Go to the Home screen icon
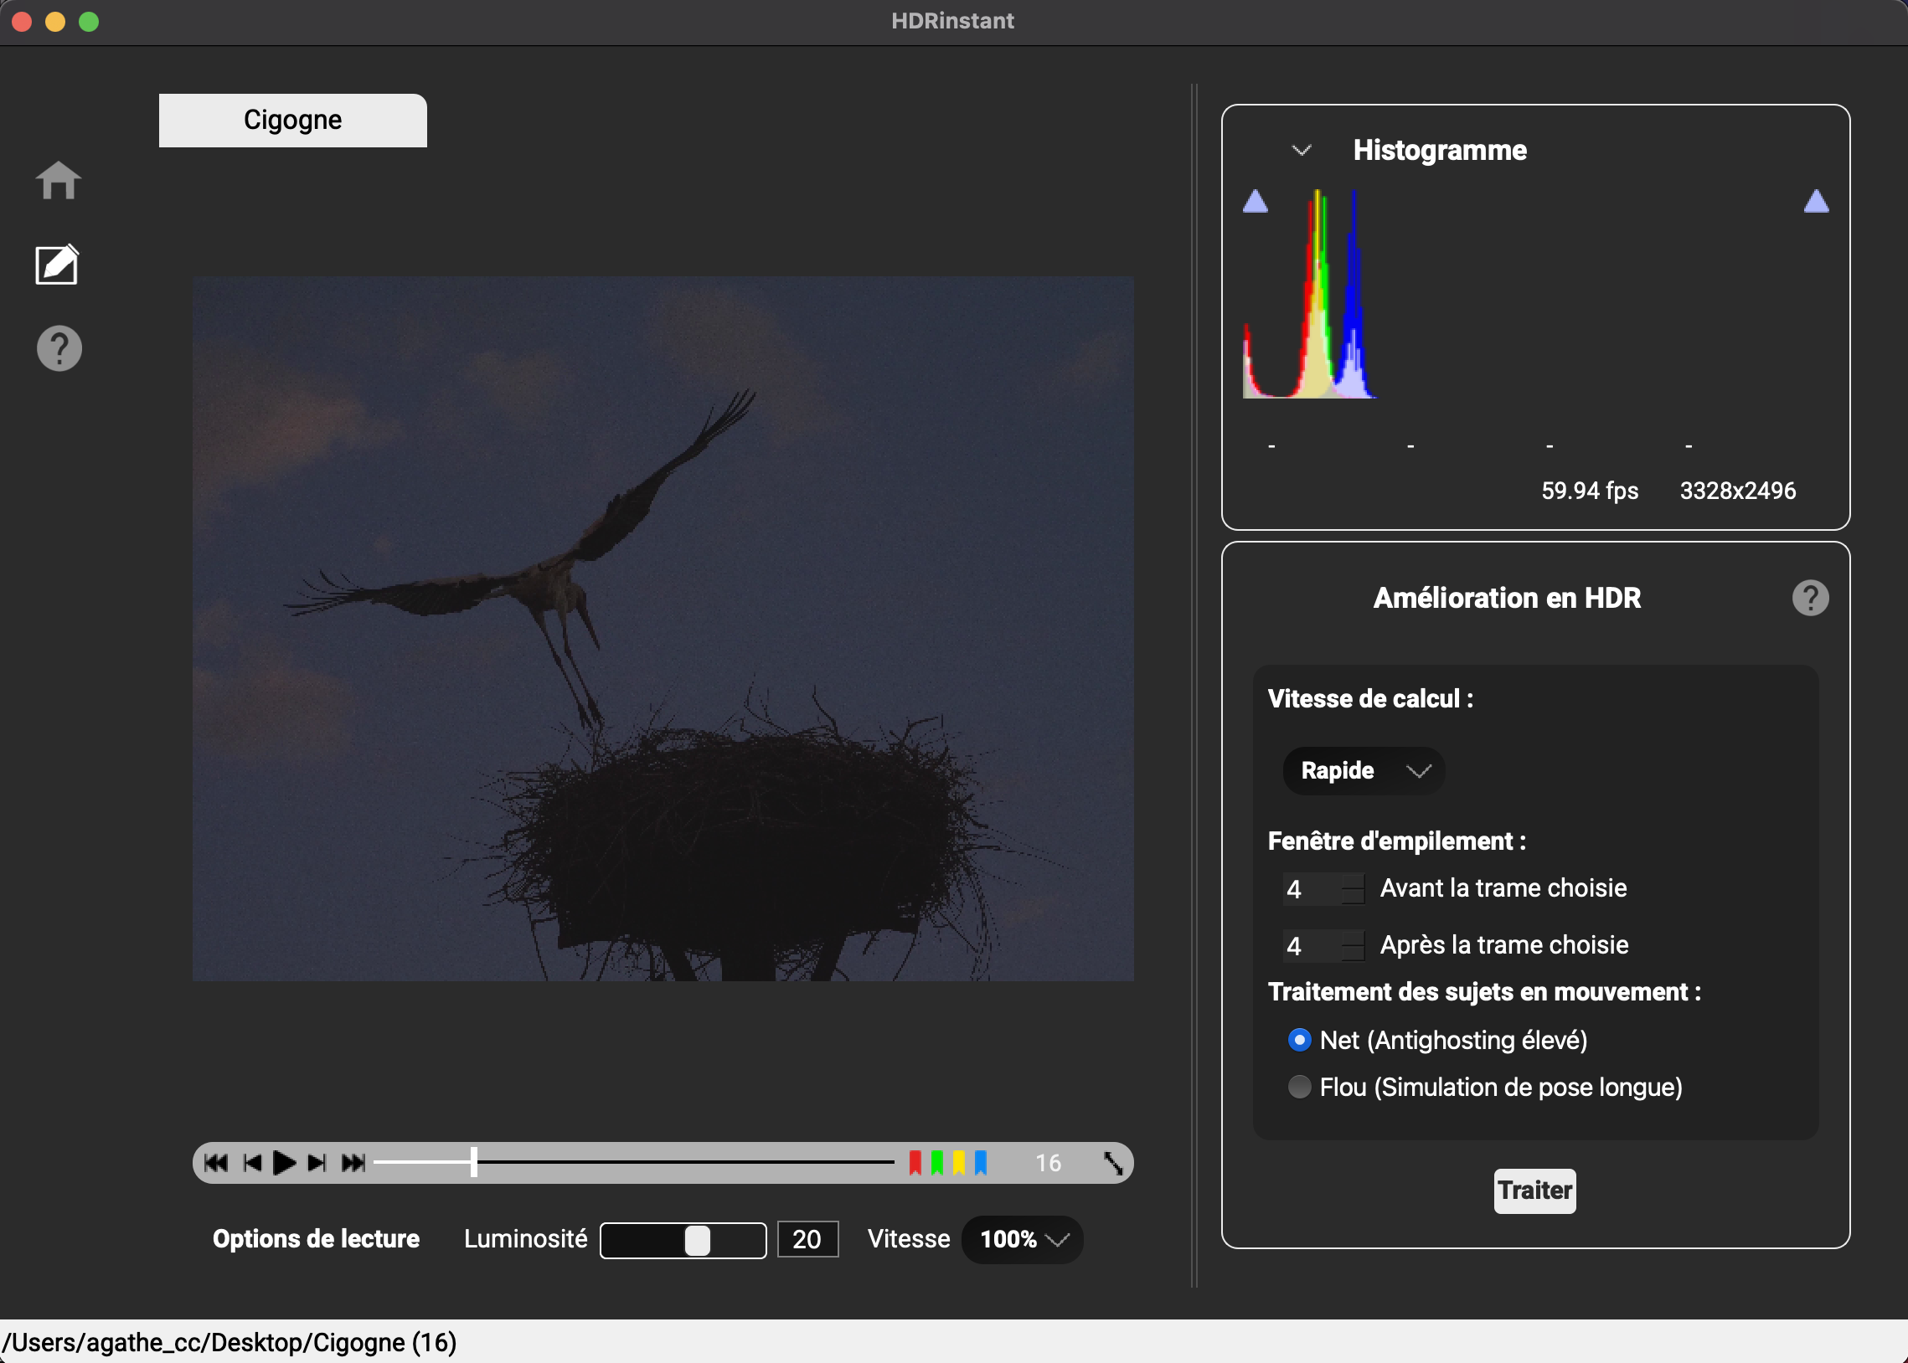This screenshot has width=1908, height=1363. [58, 181]
